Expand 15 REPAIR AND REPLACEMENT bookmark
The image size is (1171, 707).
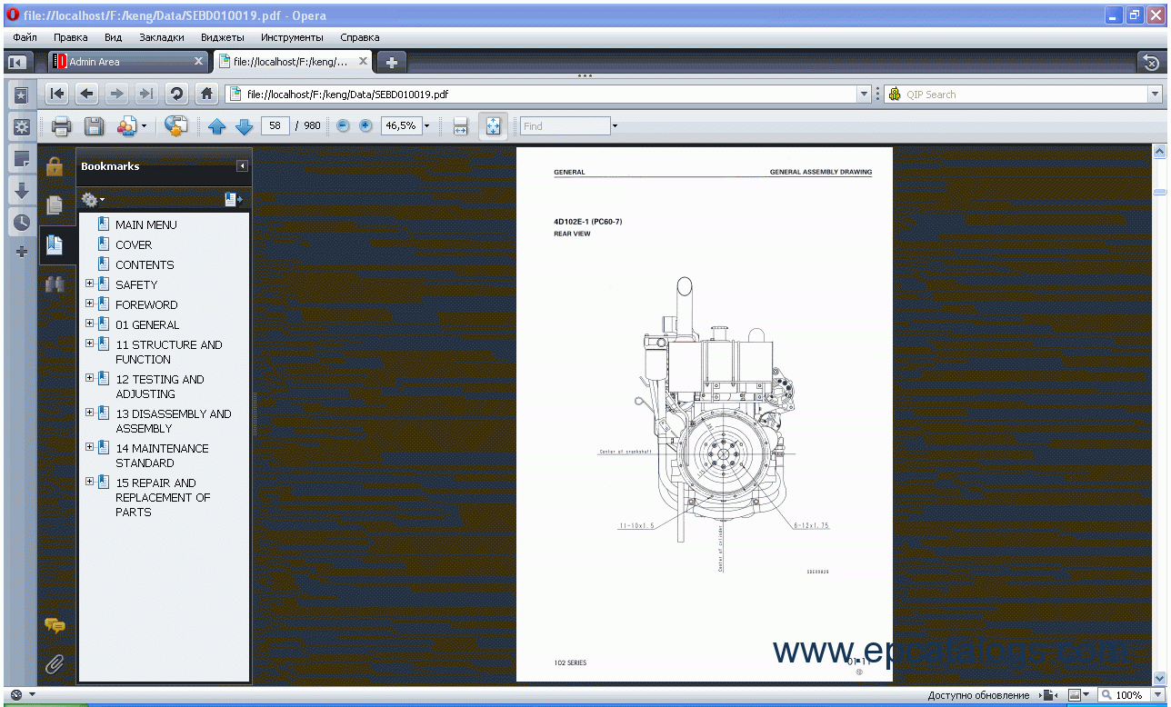89,482
